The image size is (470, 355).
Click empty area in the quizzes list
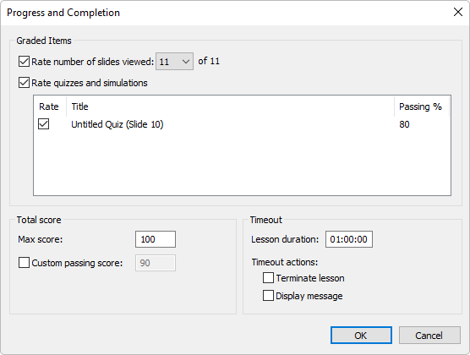pos(242,163)
